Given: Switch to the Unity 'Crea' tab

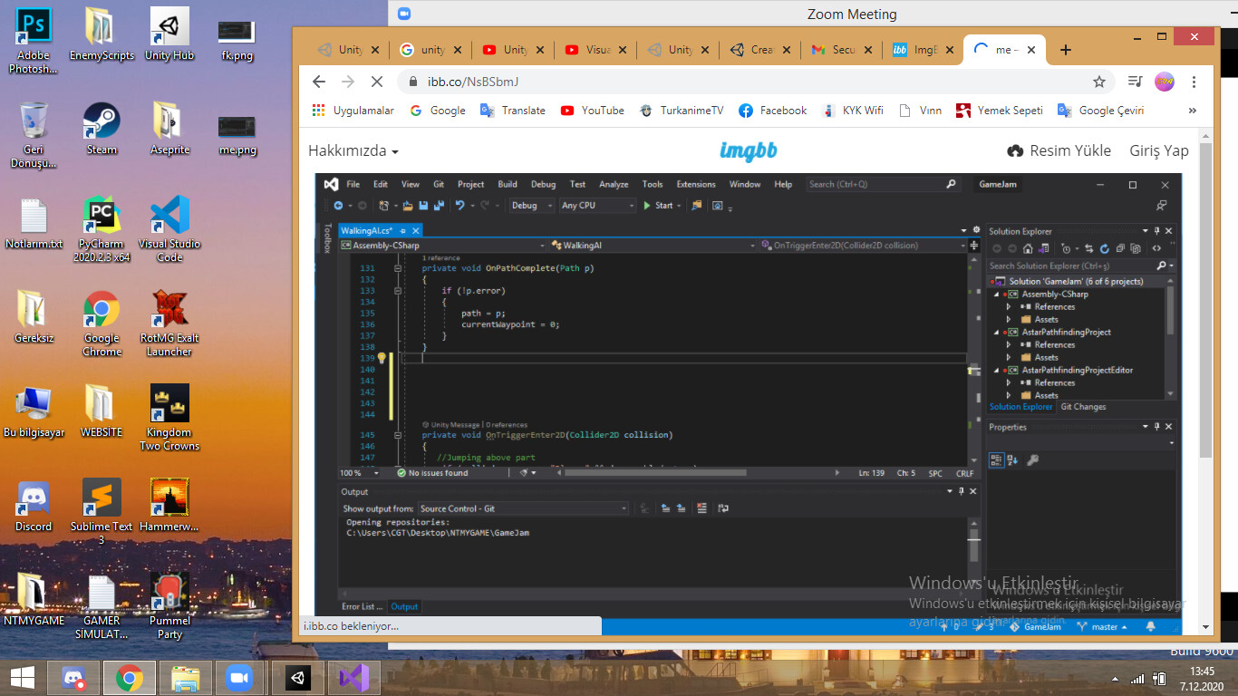Looking at the screenshot, I should tap(759, 50).
